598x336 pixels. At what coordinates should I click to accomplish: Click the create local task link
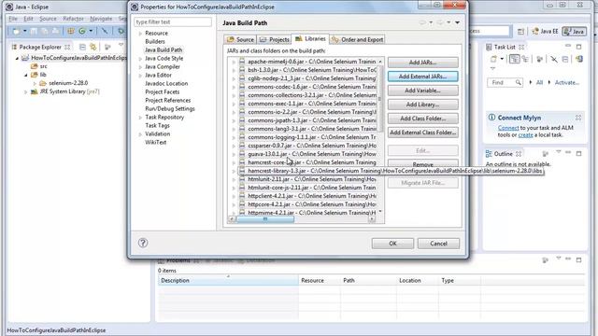pos(525,134)
